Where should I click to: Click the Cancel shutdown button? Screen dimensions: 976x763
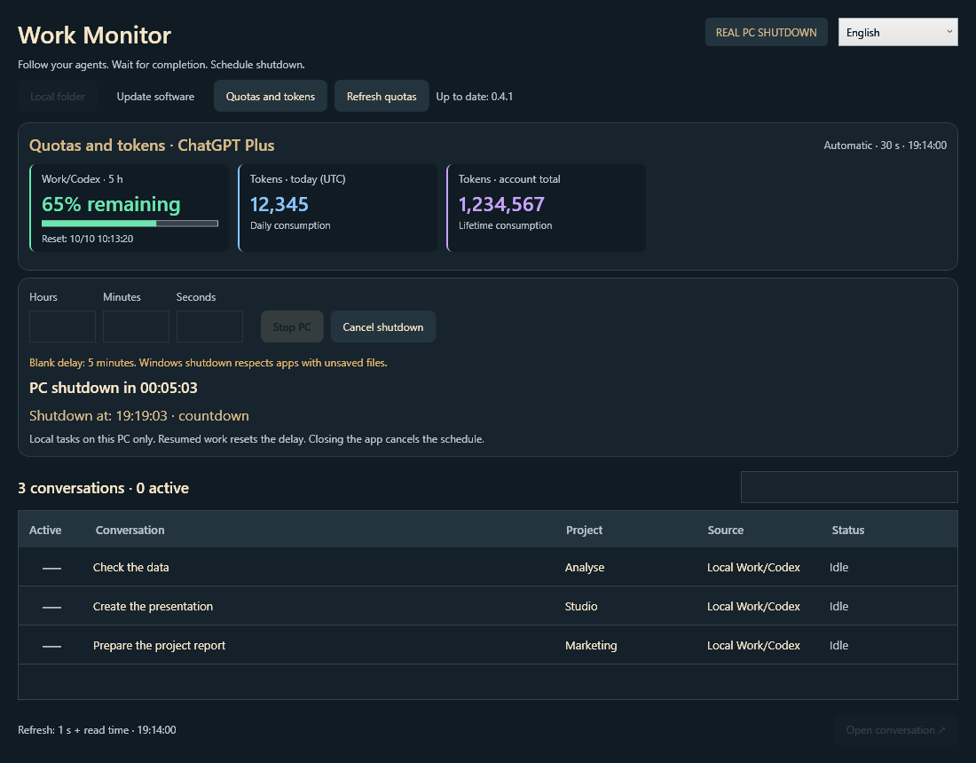pyautogui.click(x=382, y=326)
